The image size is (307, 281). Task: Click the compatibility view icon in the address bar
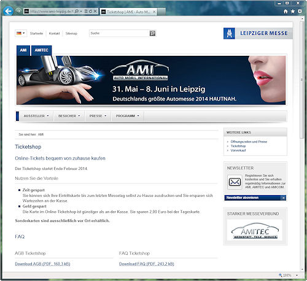coord(86,11)
